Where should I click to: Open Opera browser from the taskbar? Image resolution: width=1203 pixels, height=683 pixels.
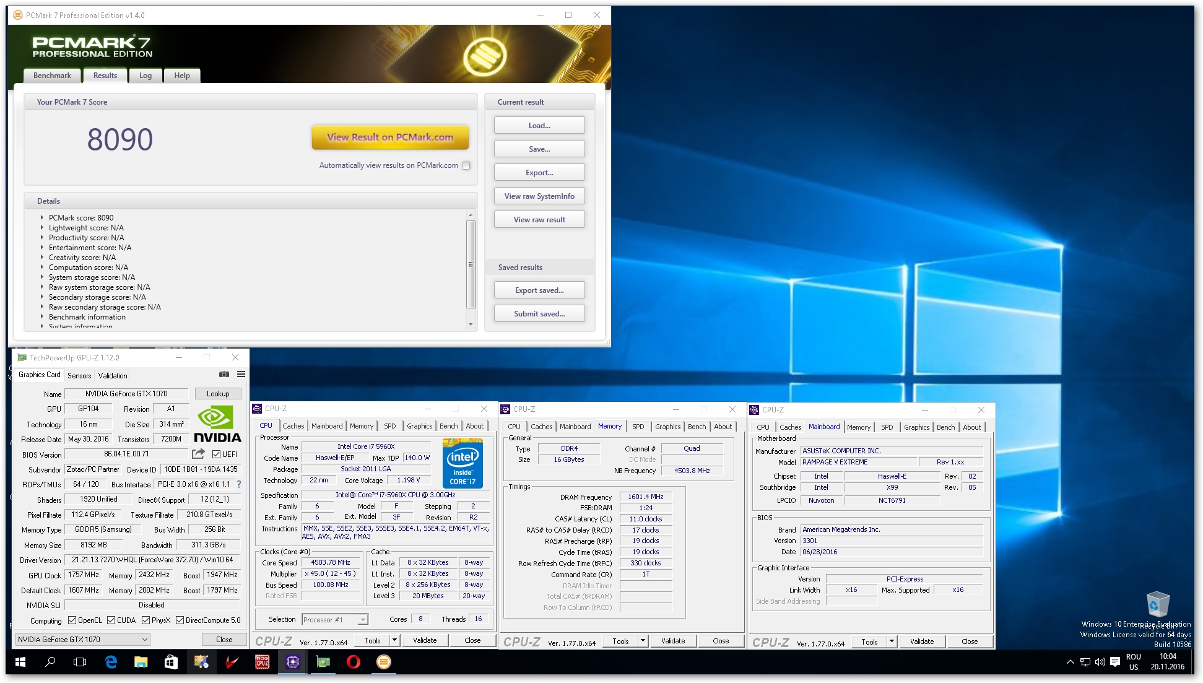coord(354,662)
